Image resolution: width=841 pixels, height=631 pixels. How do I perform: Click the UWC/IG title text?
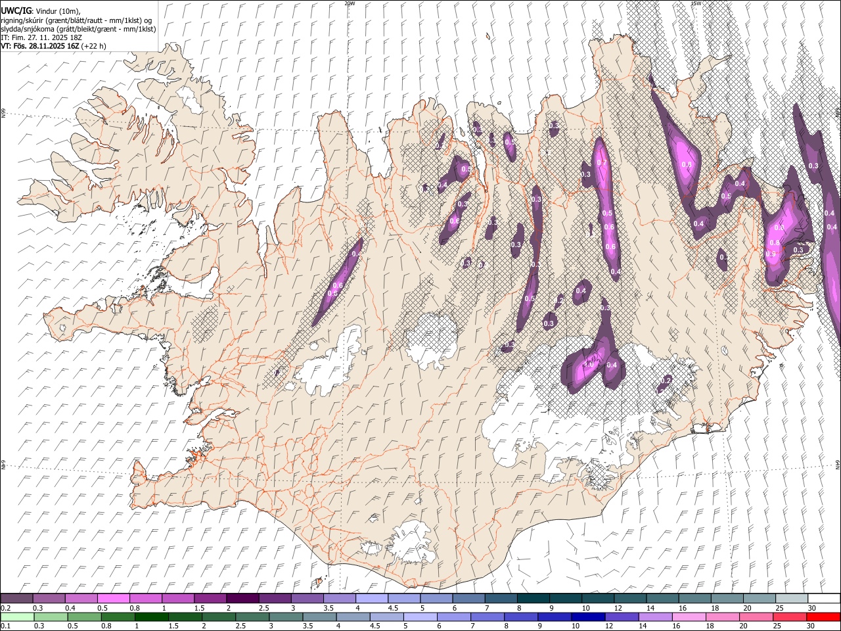pyautogui.click(x=16, y=11)
